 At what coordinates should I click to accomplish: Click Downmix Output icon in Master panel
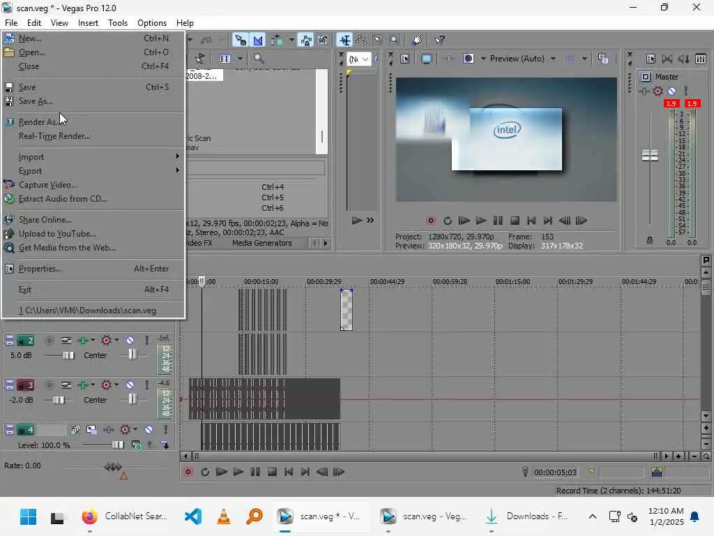coord(667,59)
